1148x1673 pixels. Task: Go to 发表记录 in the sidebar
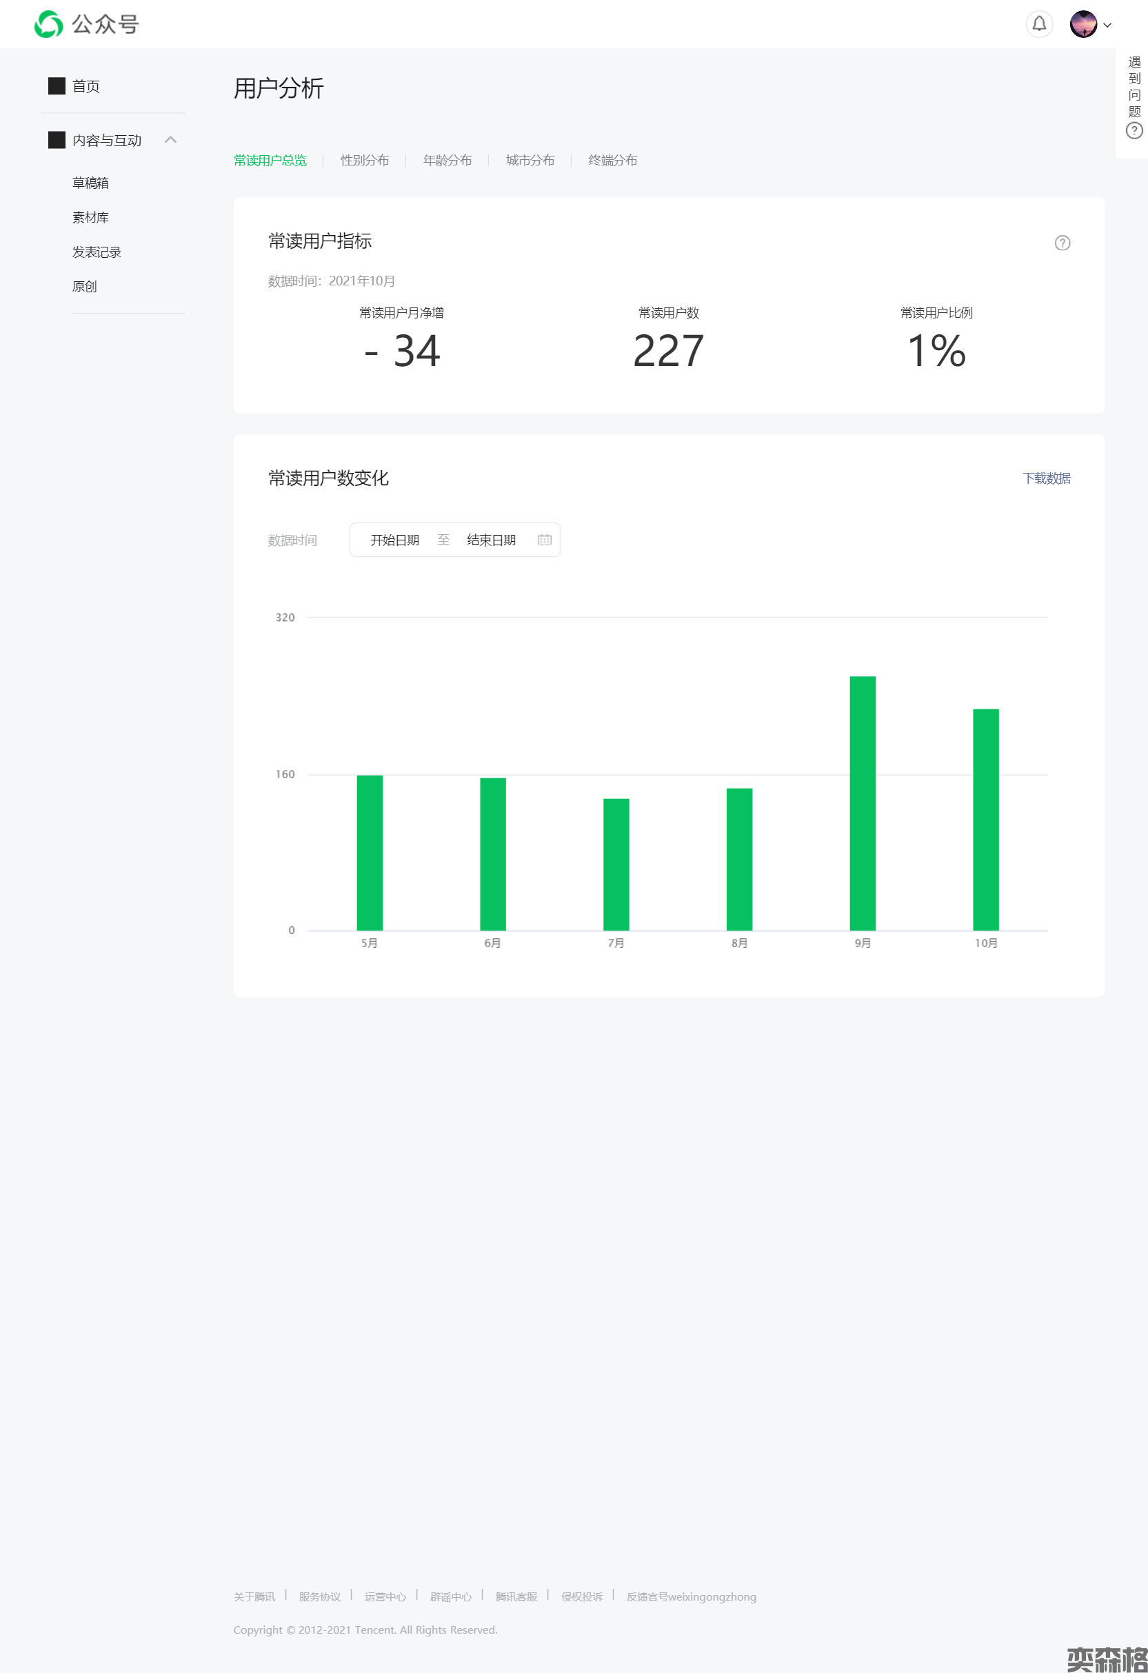coord(97,252)
